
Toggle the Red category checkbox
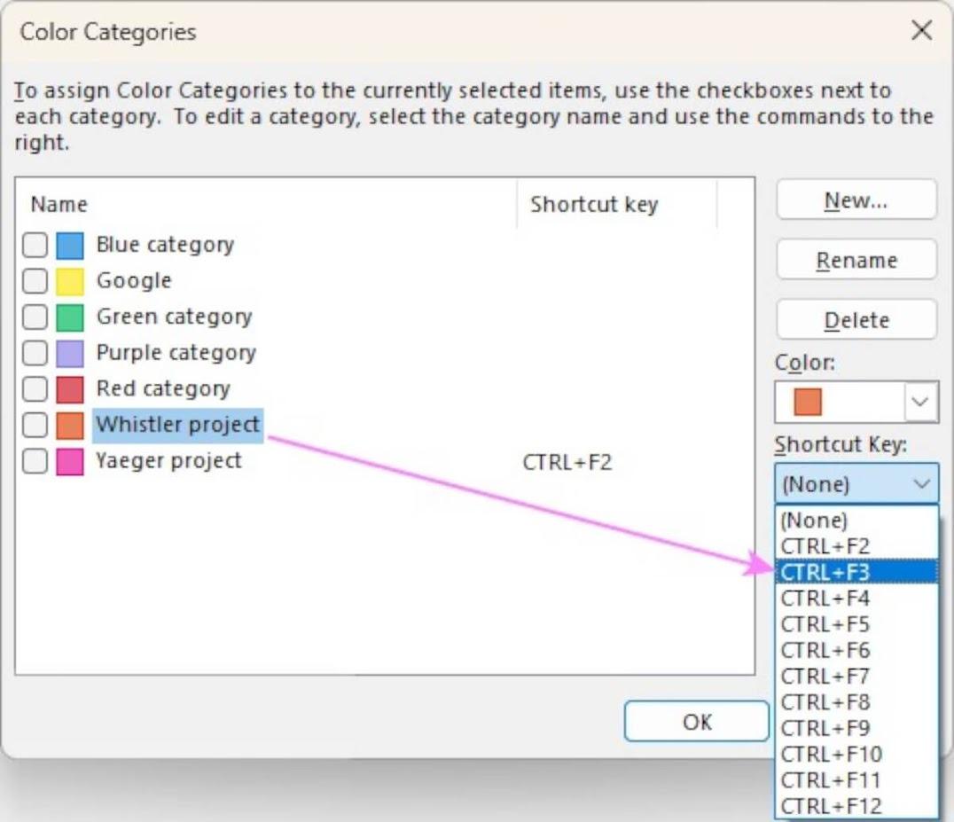pos(35,388)
